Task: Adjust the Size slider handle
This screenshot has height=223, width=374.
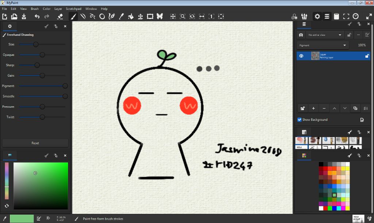Action: pos(36,44)
